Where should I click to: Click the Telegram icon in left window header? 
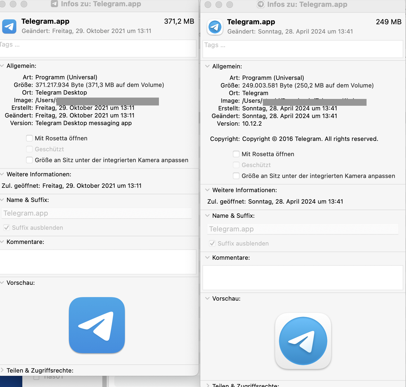[9, 26]
